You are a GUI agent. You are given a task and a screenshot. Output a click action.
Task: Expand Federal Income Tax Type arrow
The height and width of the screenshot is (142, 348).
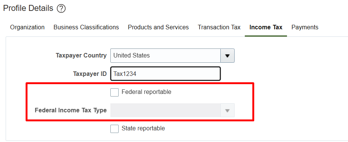(x=227, y=110)
